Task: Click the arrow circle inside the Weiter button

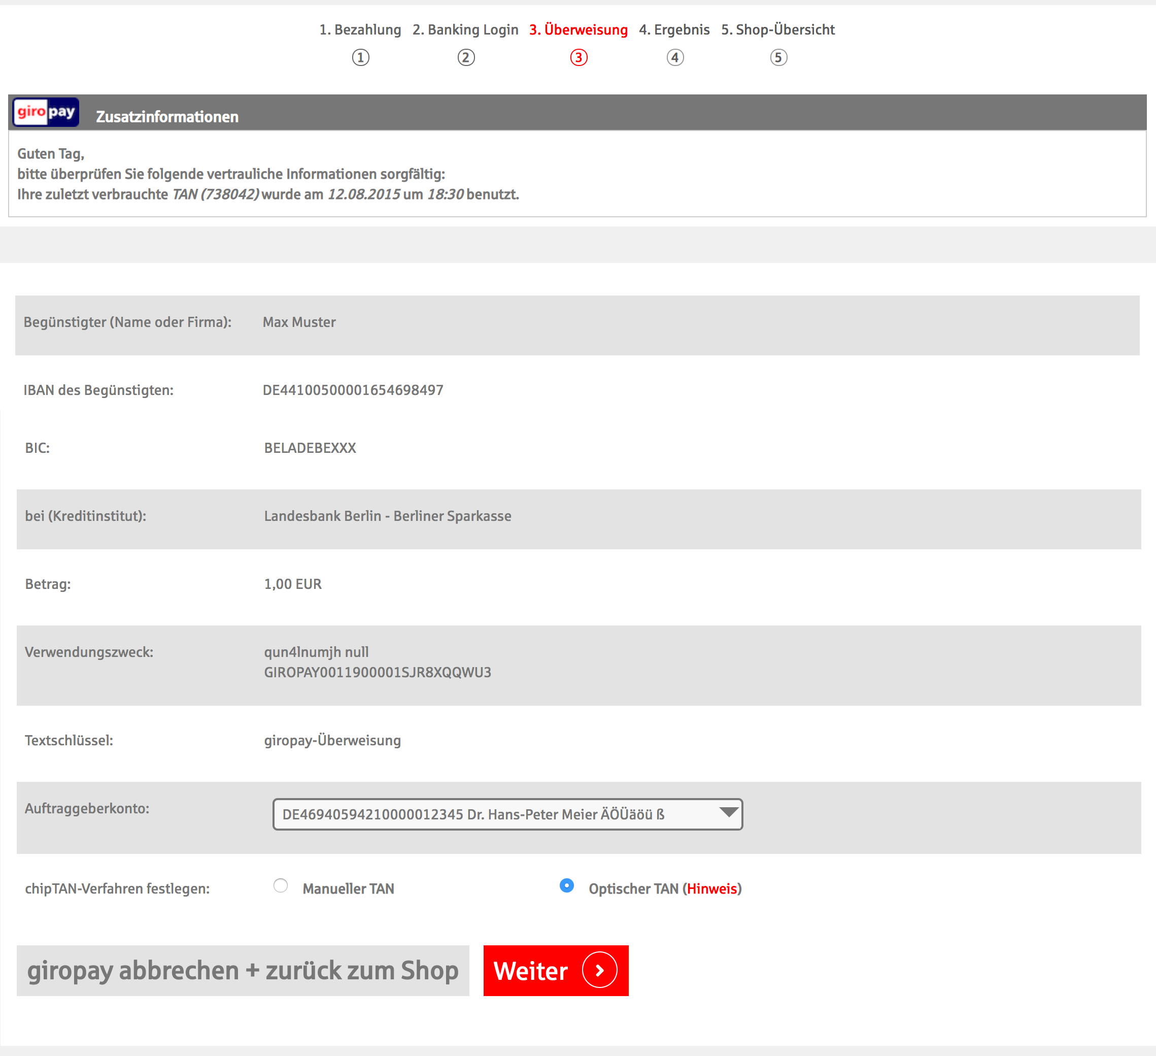Action: coord(599,970)
